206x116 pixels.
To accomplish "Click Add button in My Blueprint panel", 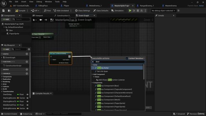I will pos(6,49).
